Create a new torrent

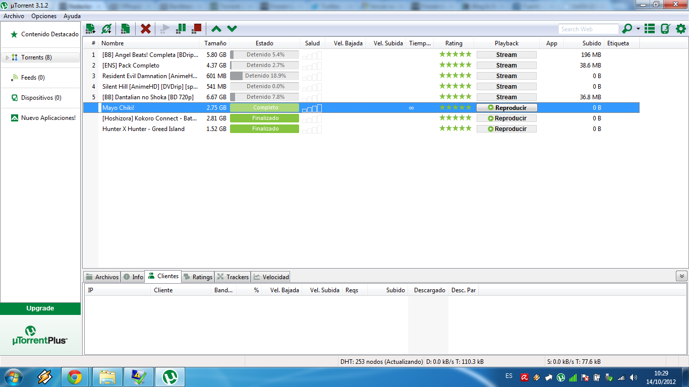[125, 29]
